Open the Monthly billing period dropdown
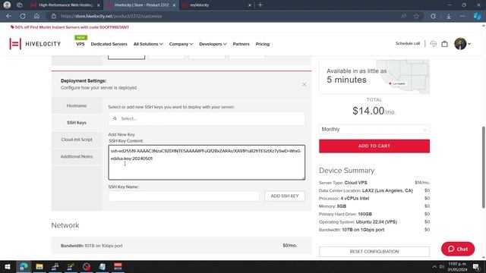Screen dimensions: 486x273 (x=374, y=129)
